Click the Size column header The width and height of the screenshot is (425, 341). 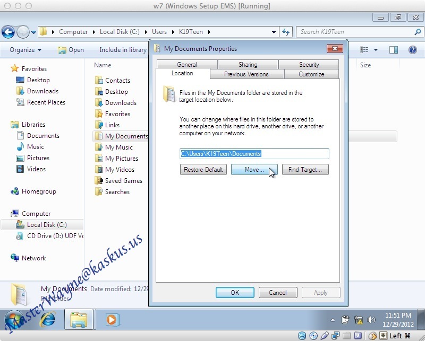[x=365, y=65]
